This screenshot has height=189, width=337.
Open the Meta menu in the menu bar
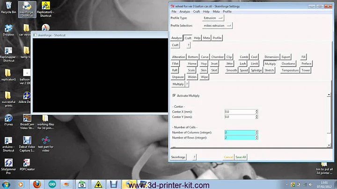[x=216, y=12]
